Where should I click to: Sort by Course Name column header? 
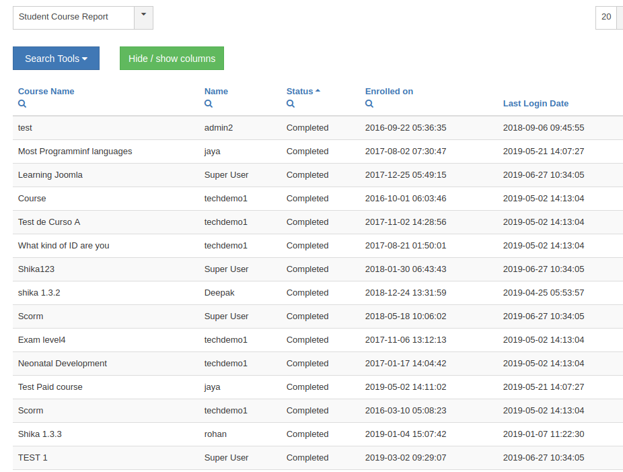(46, 92)
